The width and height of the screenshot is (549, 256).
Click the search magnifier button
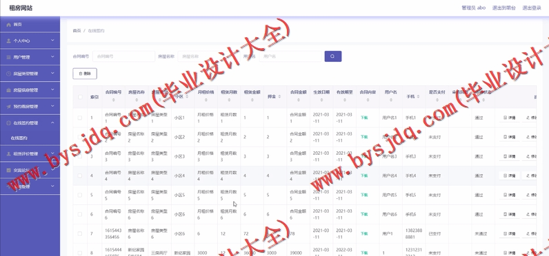332,56
